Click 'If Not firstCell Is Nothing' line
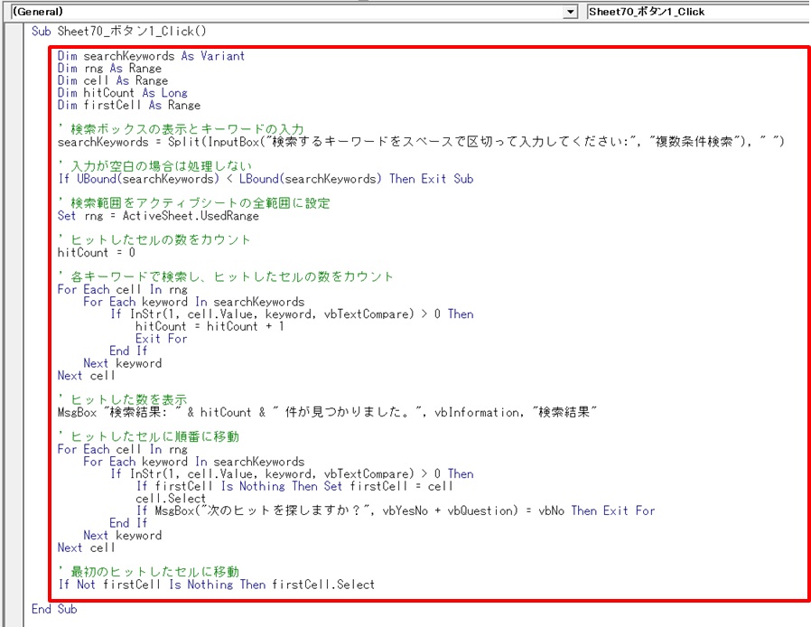 click(216, 585)
